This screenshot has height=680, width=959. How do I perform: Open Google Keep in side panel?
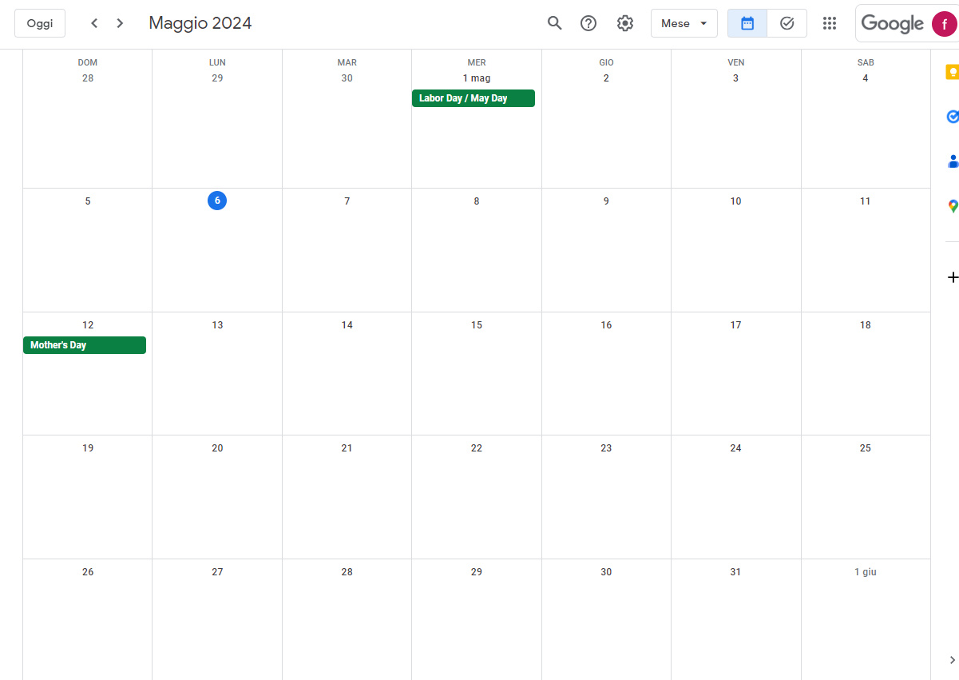[952, 73]
